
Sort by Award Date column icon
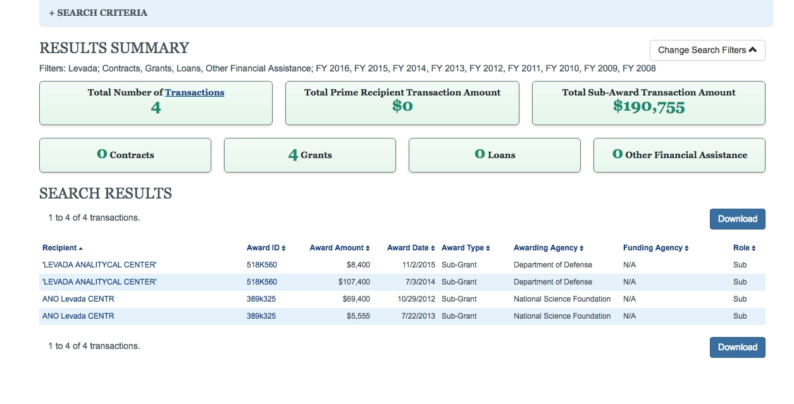(x=433, y=248)
